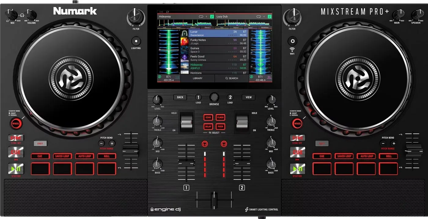Hit deck 2 play/pause button
Viewport: 428px width, 219px height.
tap(297, 169)
